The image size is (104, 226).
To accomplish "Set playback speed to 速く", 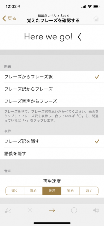I will [89, 191].
